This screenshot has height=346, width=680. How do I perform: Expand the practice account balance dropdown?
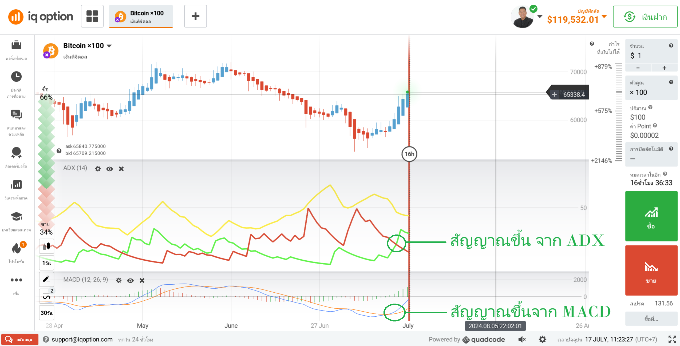coord(604,17)
